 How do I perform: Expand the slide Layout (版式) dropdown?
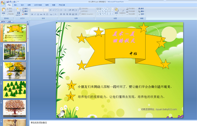26,9
